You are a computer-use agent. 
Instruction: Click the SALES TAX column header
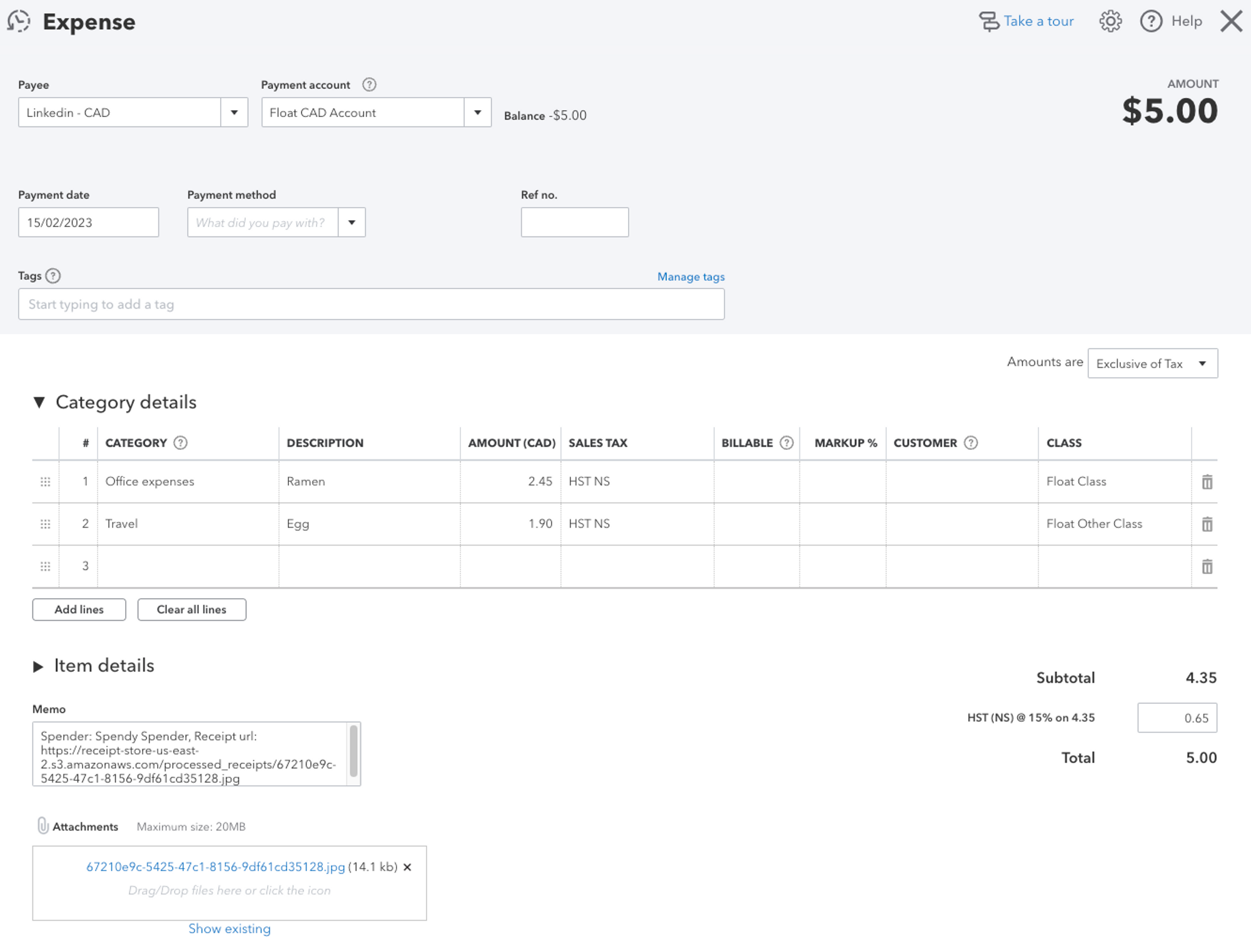coord(597,443)
